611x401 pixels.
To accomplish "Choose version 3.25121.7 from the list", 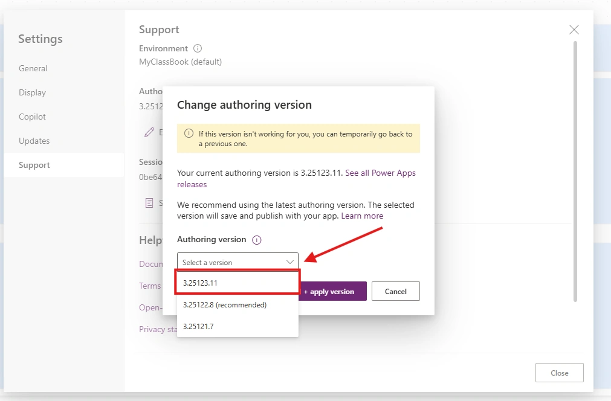I will [x=238, y=326].
